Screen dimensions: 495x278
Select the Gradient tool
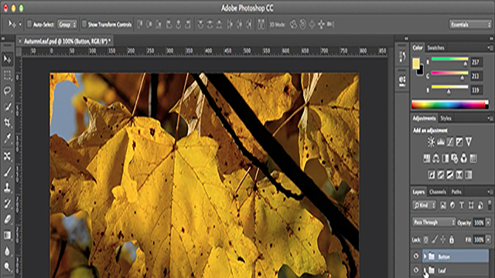click(7, 236)
